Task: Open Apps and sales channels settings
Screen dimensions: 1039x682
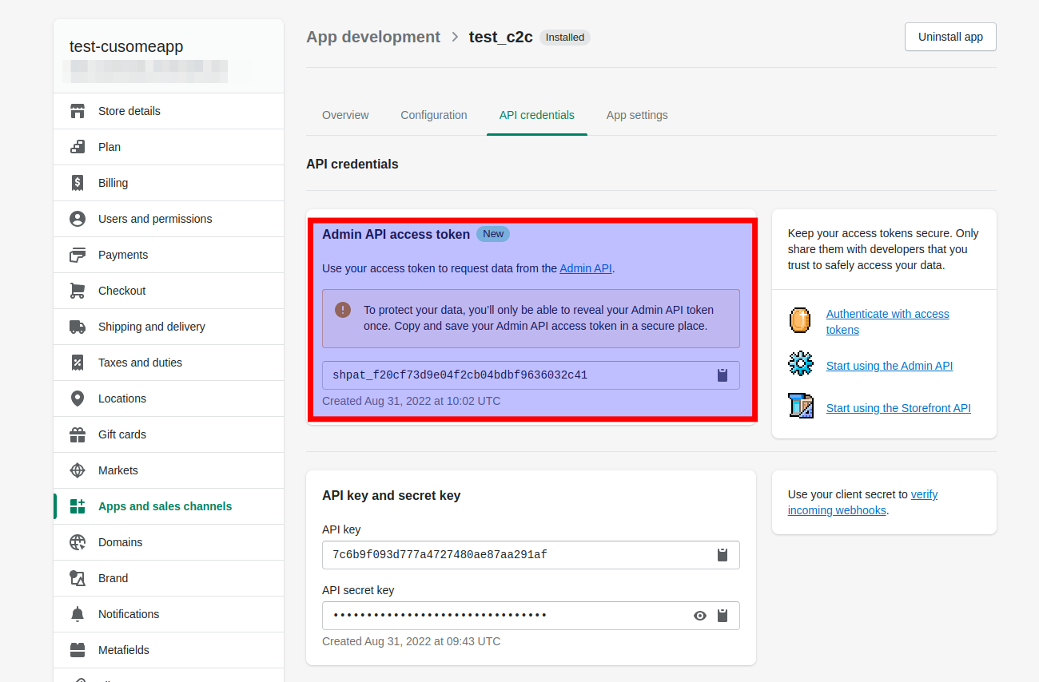Action: [x=169, y=506]
